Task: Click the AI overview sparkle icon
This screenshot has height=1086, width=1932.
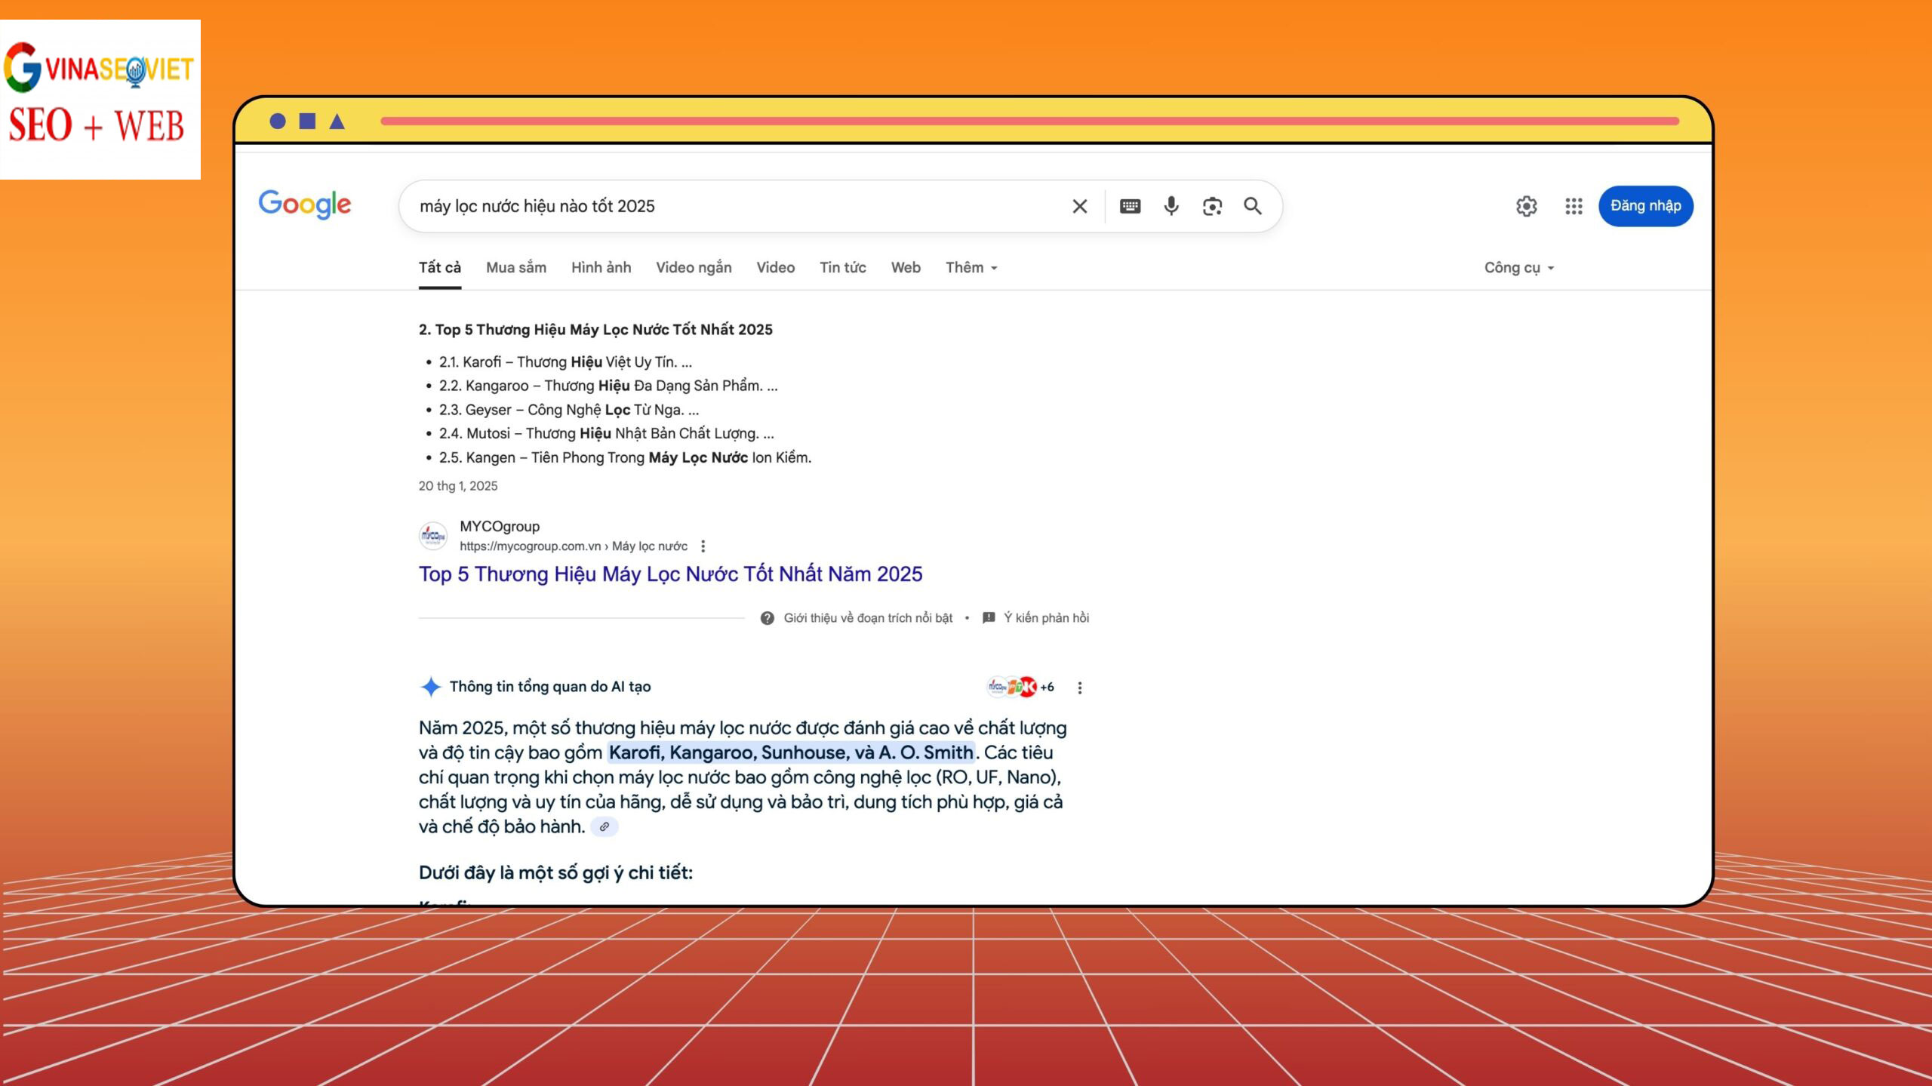Action: [431, 687]
